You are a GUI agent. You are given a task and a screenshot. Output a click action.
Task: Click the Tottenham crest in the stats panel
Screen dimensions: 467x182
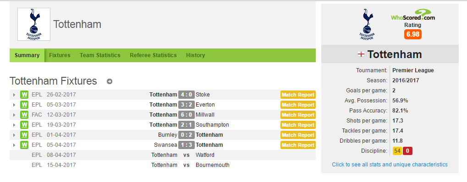coord(368,24)
